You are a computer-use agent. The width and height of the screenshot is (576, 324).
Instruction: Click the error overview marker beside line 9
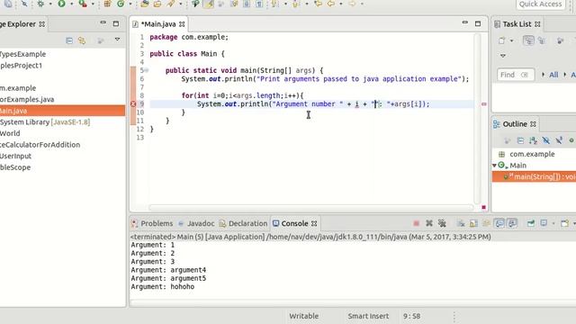point(484,104)
